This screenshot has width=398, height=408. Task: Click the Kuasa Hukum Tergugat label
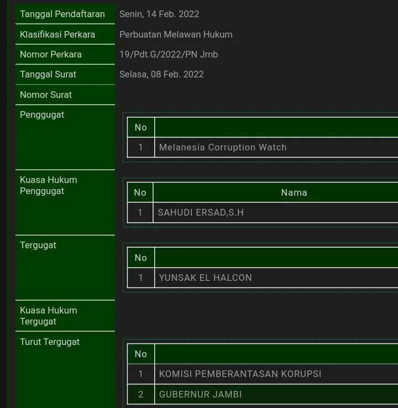tap(49, 316)
